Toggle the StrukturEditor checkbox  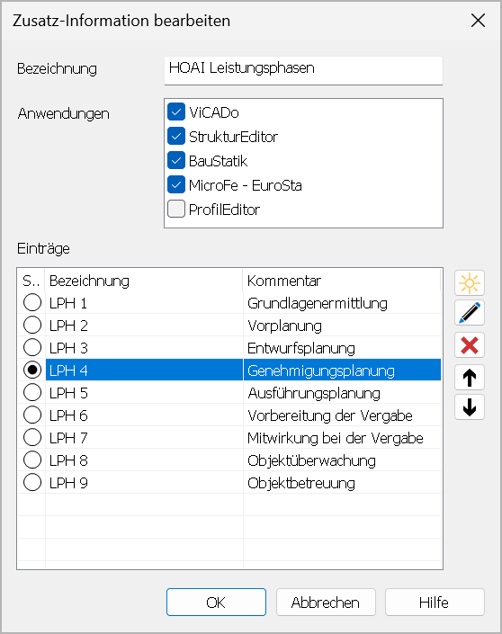click(176, 137)
